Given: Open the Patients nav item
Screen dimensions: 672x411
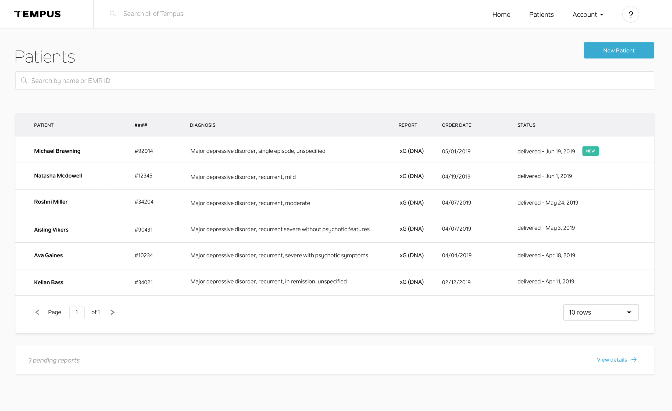Looking at the screenshot, I should (541, 14).
